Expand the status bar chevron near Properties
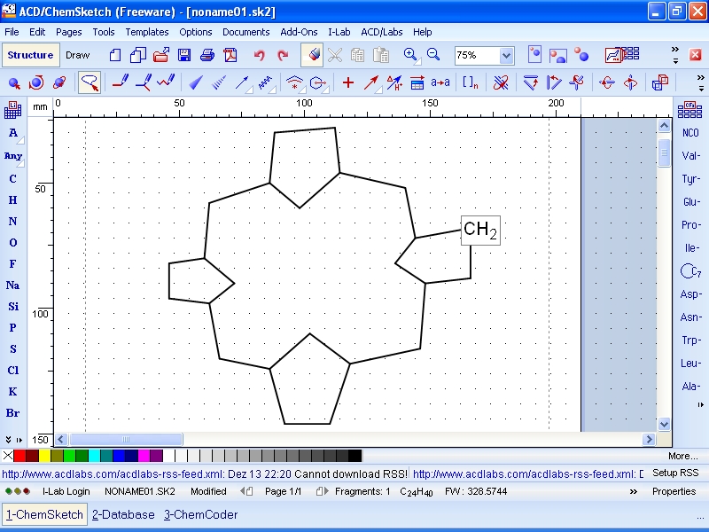The image size is (709, 532). (x=634, y=491)
